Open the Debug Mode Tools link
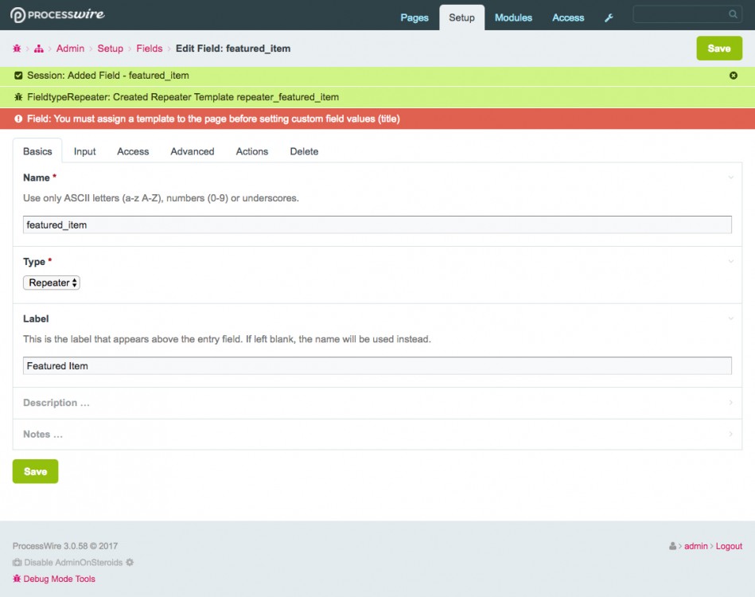The height and width of the screenshot is (597, 755). (59, 579)
